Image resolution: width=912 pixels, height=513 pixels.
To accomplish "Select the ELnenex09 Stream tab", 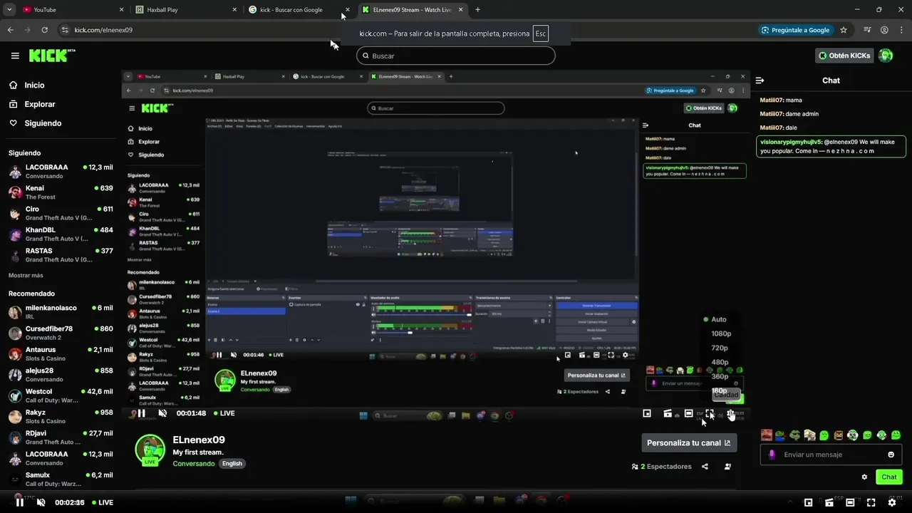I will pyautogui.click(x=412, y=10).
